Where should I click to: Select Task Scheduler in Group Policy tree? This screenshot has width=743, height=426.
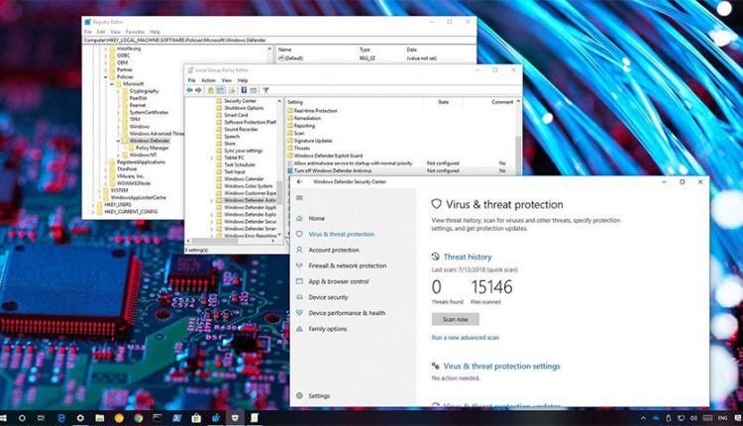click(x=240, y=164)
